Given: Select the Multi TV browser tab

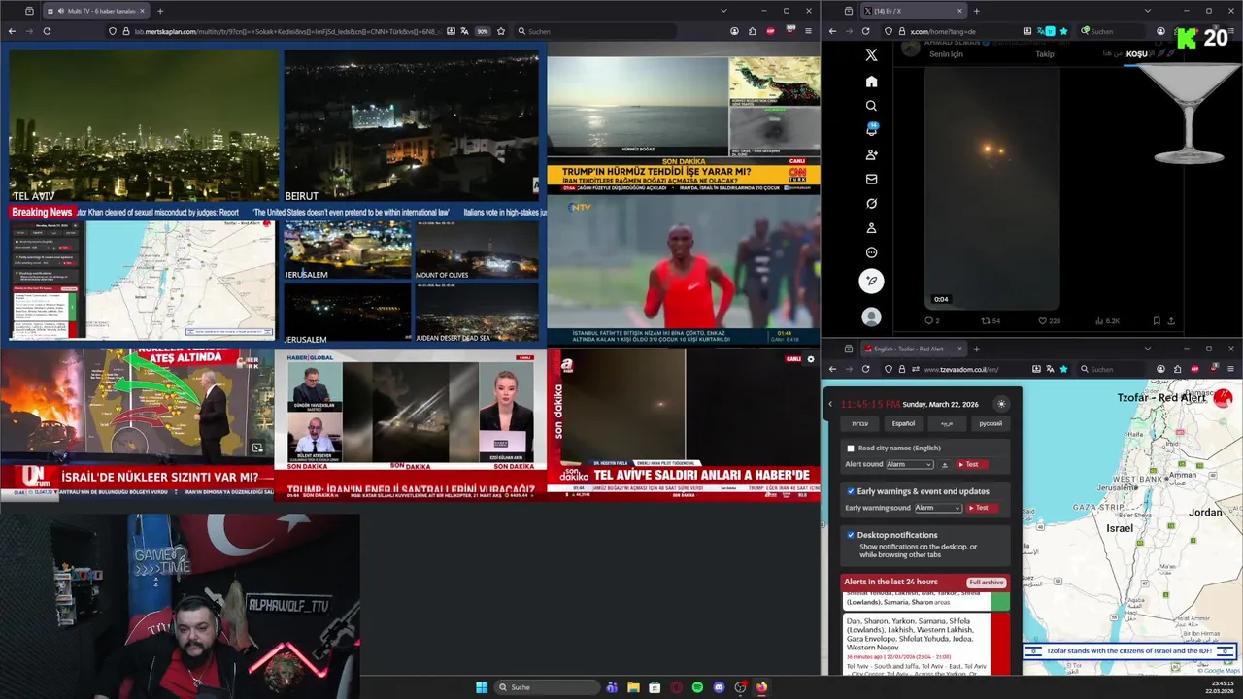Looking at the screenshot, I should 97,11.
